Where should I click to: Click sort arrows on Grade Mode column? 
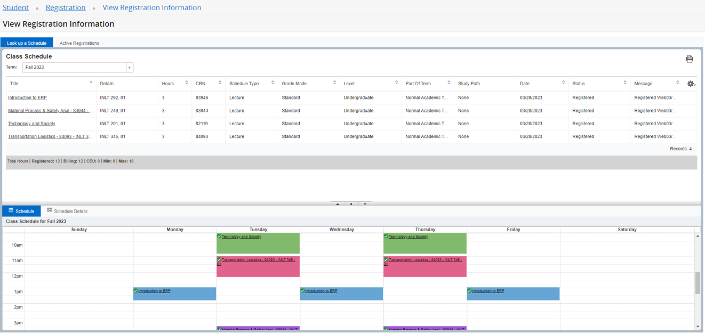coord(334,83)
